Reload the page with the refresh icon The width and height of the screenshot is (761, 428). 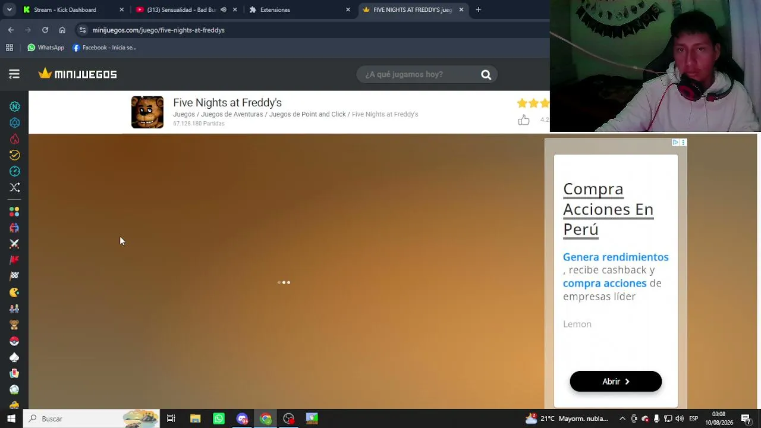point(45,30)
